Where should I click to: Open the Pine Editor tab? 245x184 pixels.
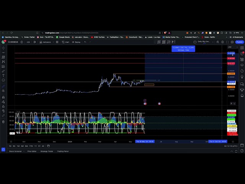(32, 151)
